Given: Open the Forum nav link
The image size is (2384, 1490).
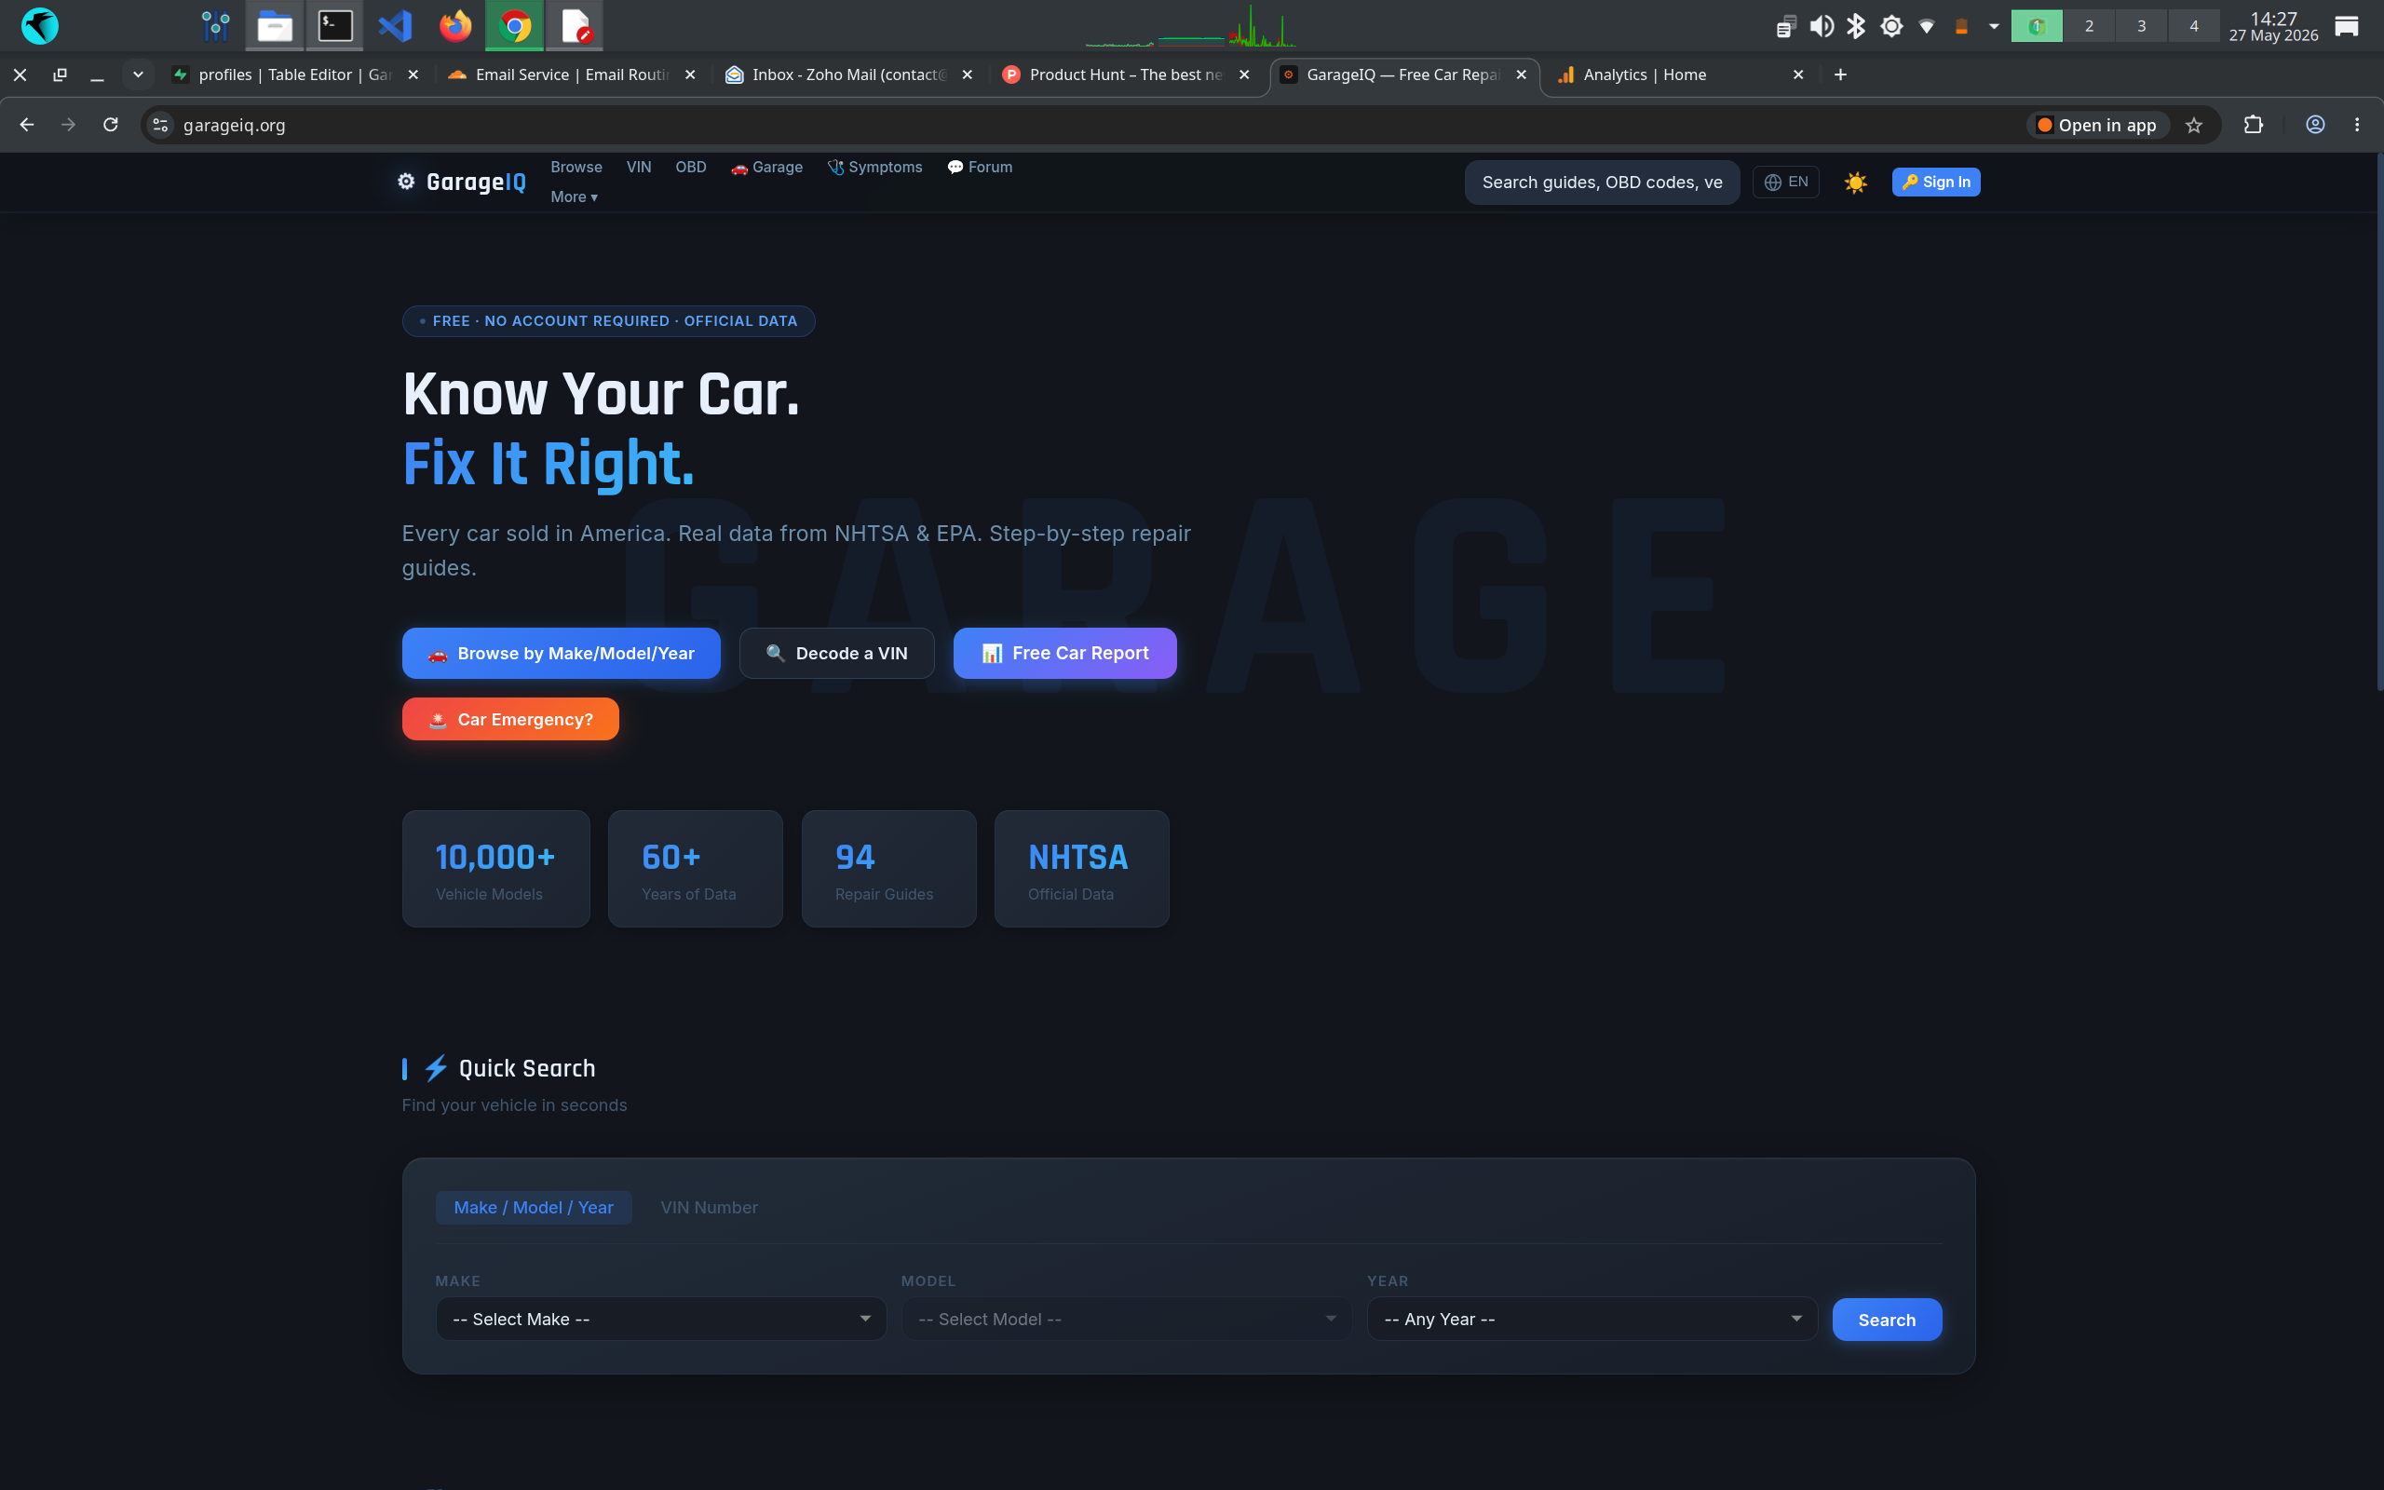Looking at the screenshot, I should pos(981,168).
